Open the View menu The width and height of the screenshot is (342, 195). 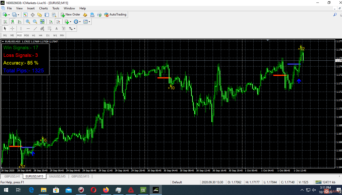coord(19,8)
